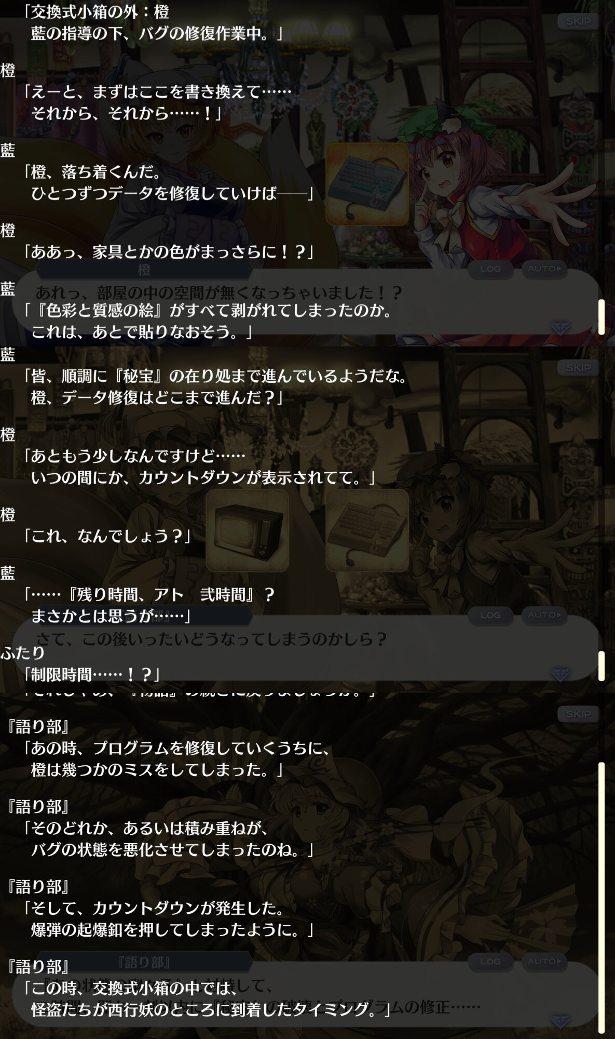Screen dimensions: 615x1039
Task: Advance dialogue with the arrow in 橙's text box
Action: [561, 328]
